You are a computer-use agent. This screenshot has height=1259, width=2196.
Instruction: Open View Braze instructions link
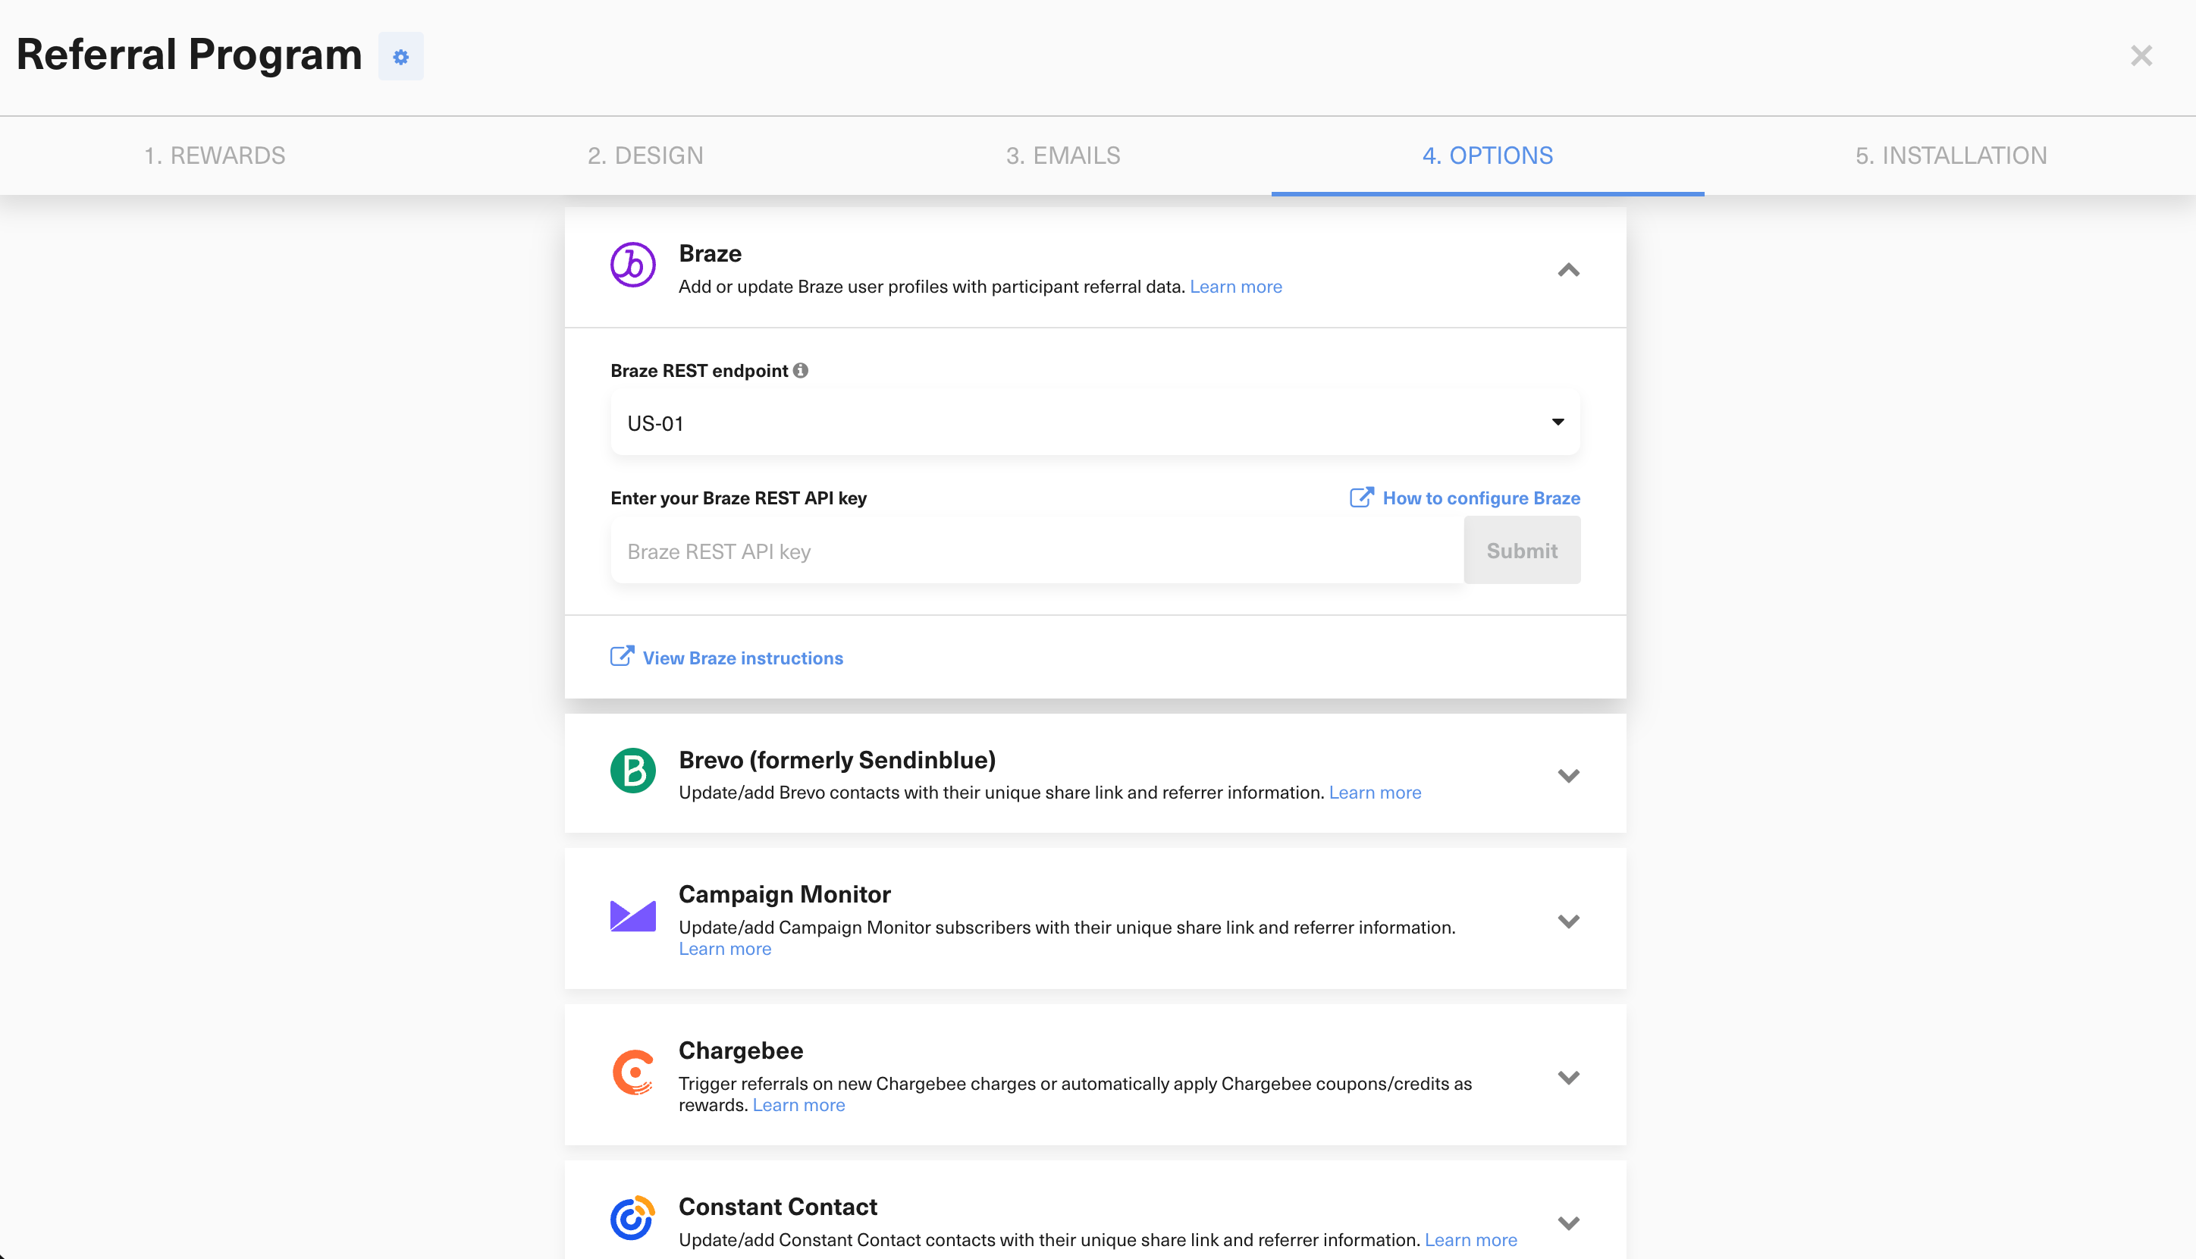[742, 658]
